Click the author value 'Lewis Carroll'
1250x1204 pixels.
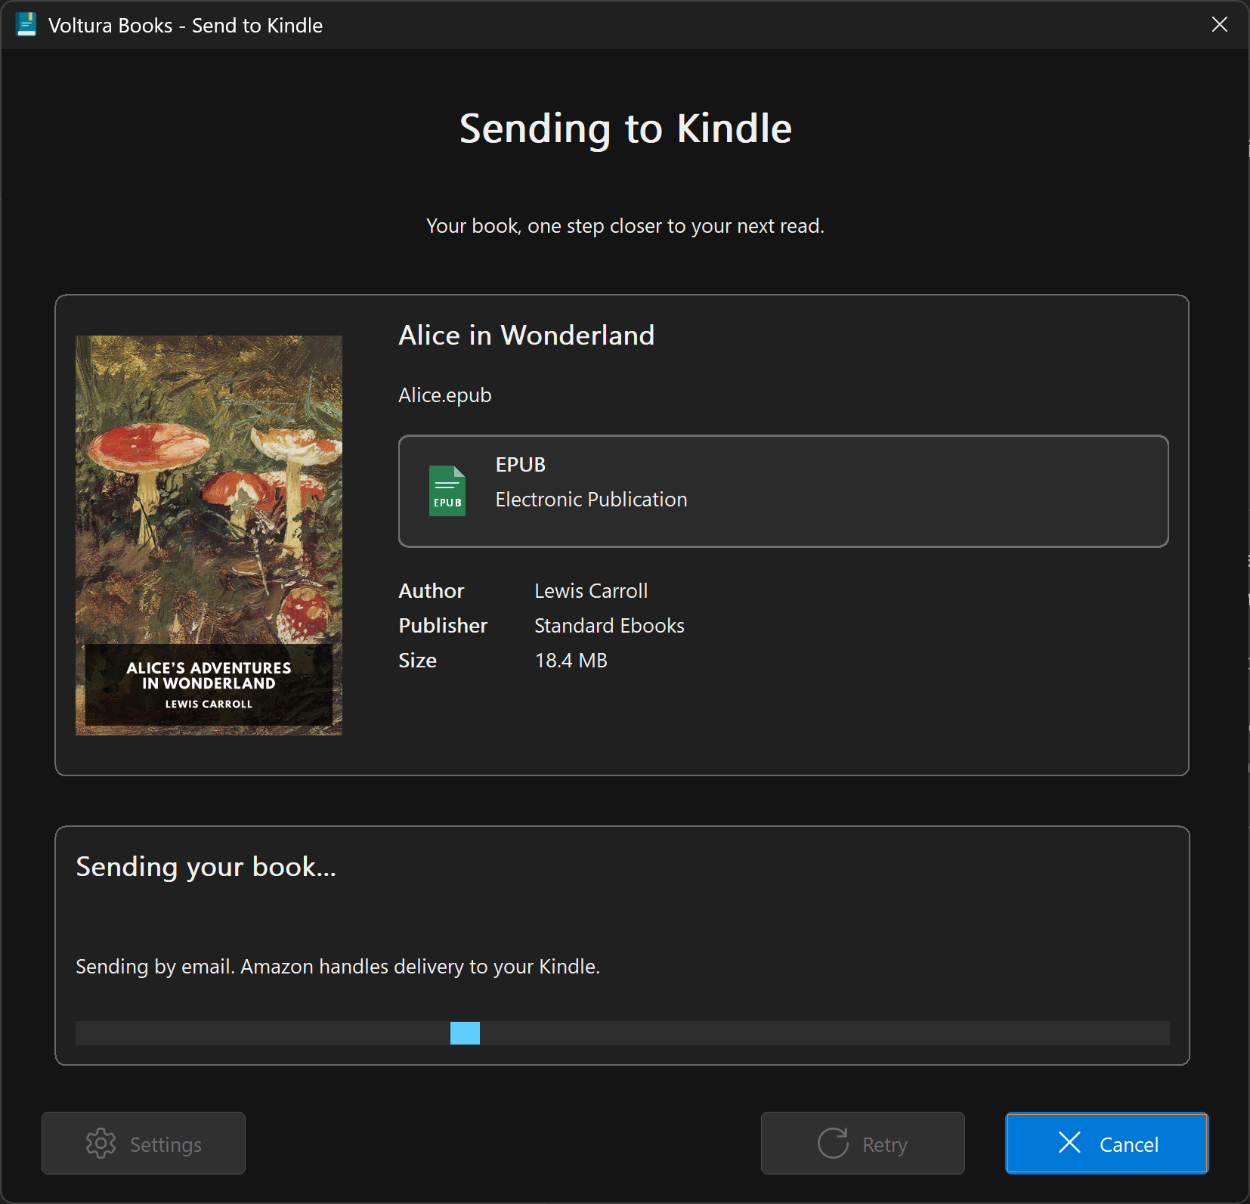tap(591, 591)
